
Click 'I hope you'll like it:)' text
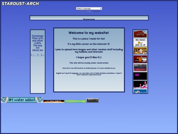click(x=89, y=57)
